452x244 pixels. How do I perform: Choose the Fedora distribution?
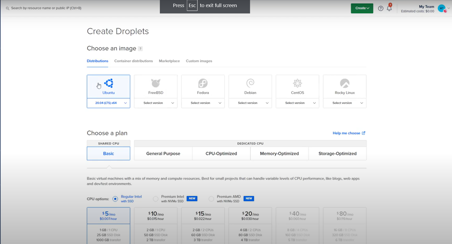pyautogui.click(x=203, y=87)
